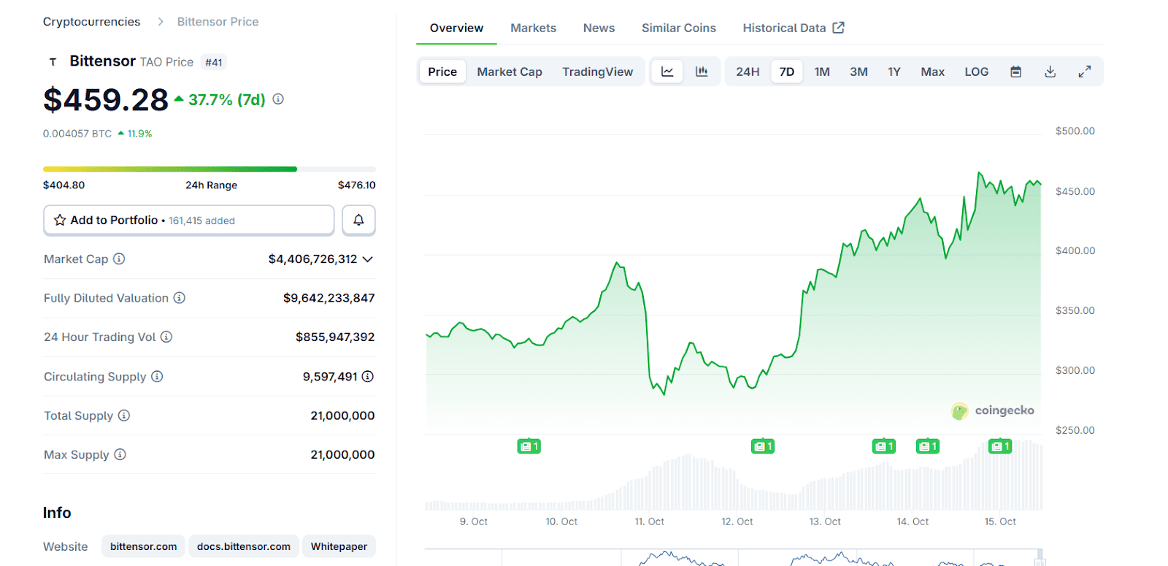Select the 1M time range
Image resolution: width=1168 pixels, height=566 pixels.
click(x=822, y=72)
